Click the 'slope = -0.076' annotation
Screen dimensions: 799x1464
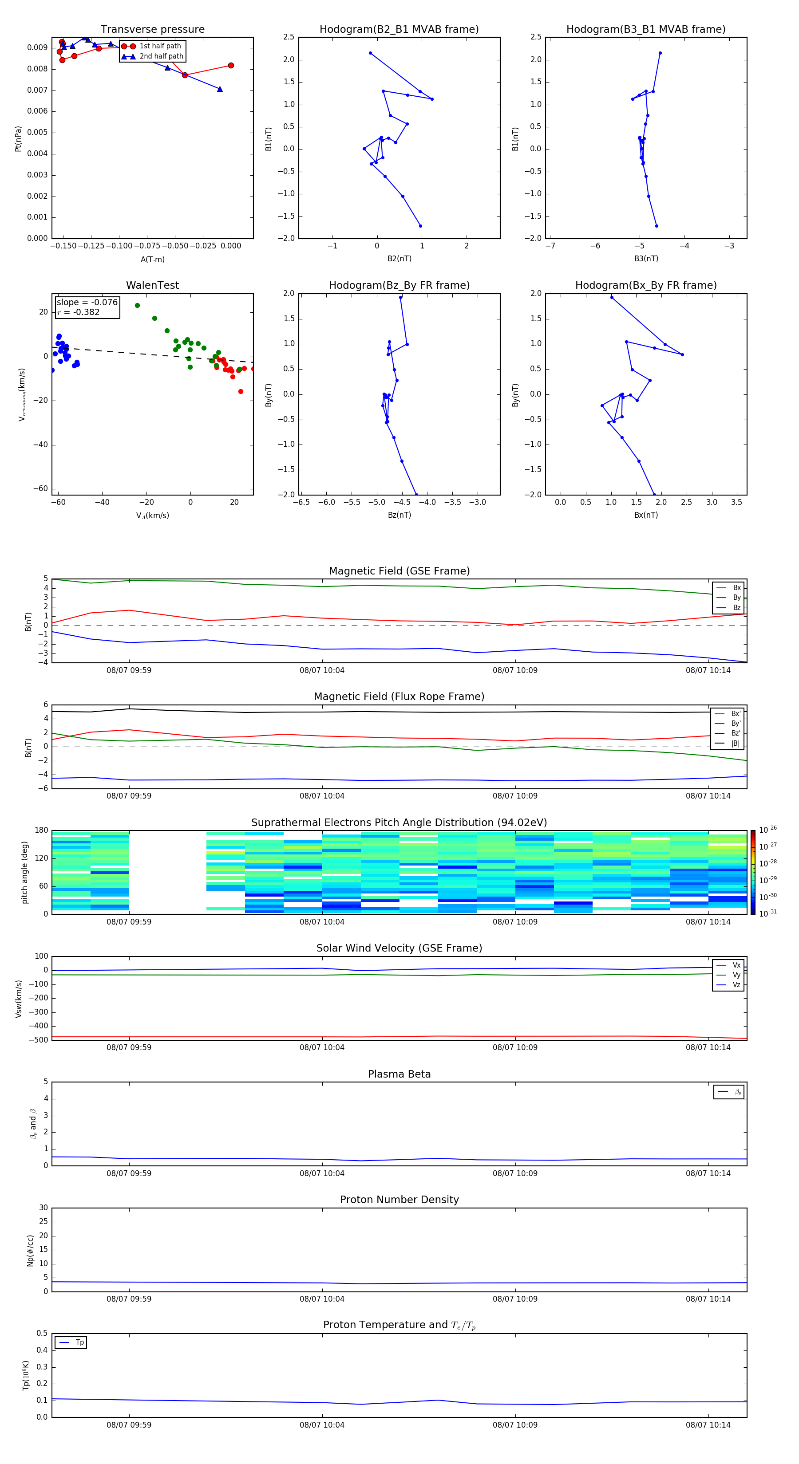coord(87,303)
